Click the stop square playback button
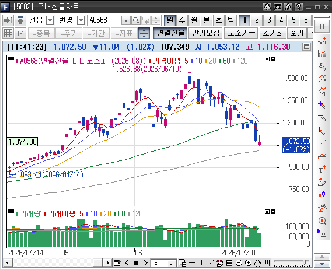The height and width of the screenshot is (270, 332). point(136,263)
